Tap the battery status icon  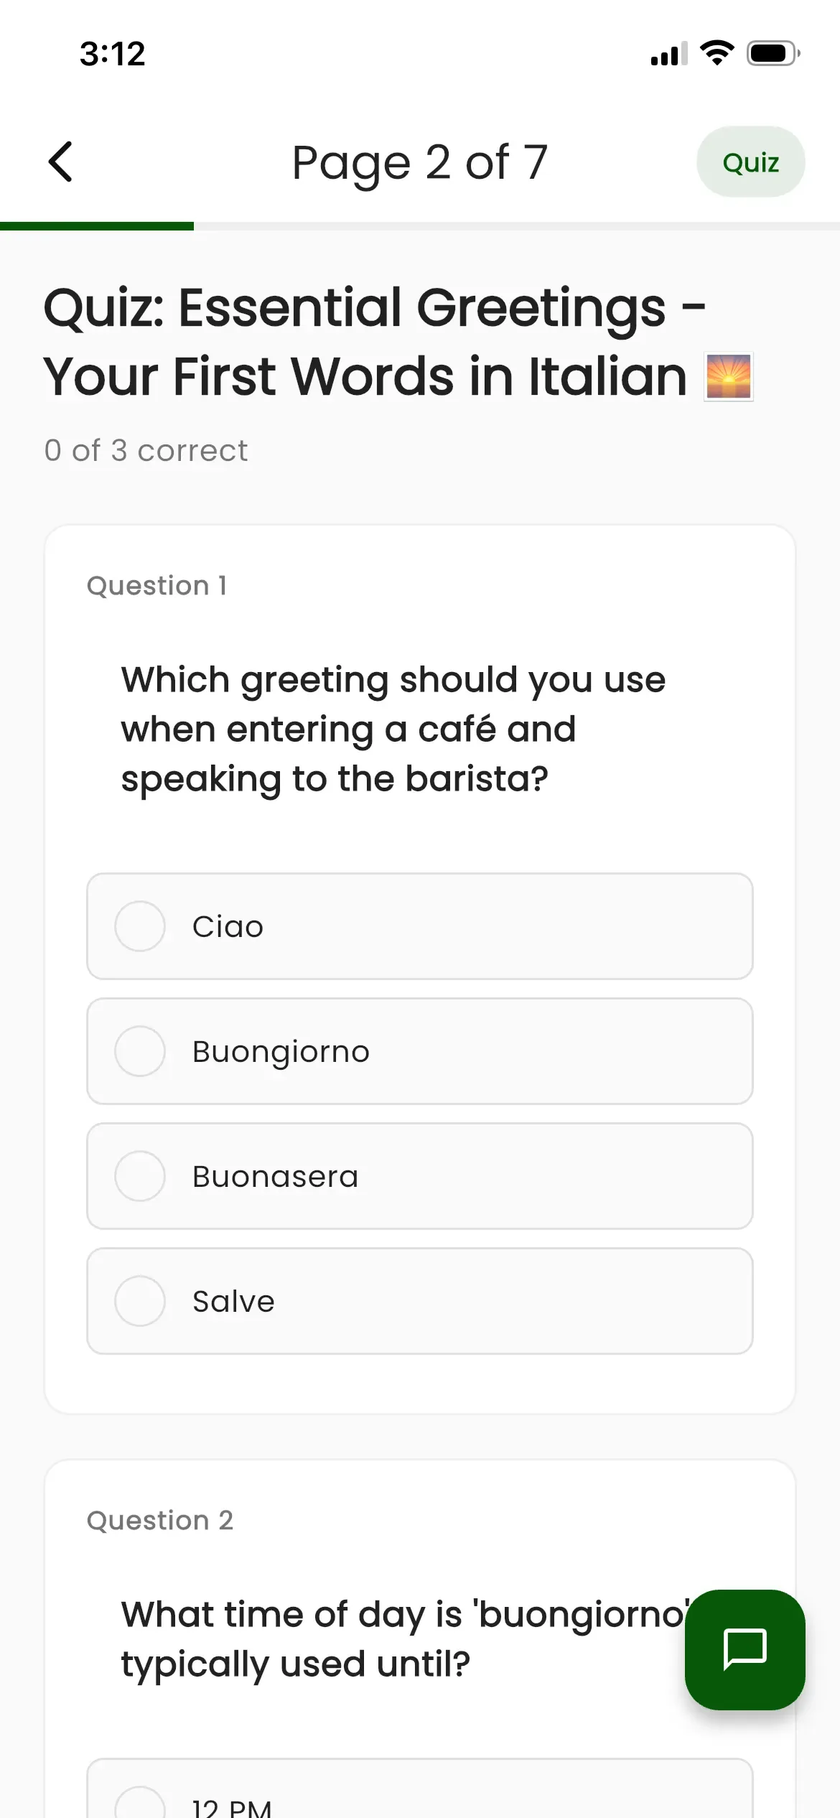coord(773,53)
